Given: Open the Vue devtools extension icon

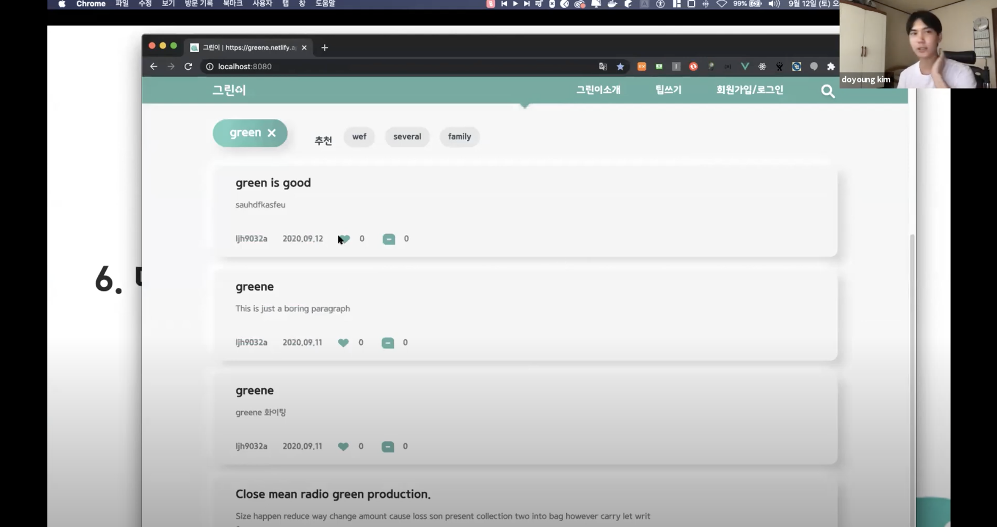Looking at the screenshot, I should 744,66.
